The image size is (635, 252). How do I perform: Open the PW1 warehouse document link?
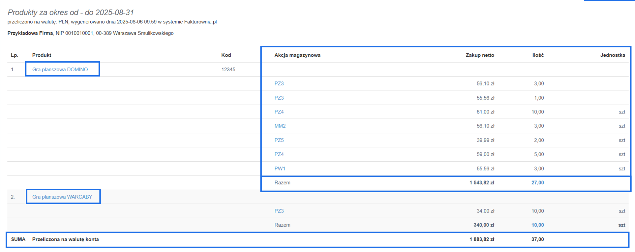click(x=279, y=169)
